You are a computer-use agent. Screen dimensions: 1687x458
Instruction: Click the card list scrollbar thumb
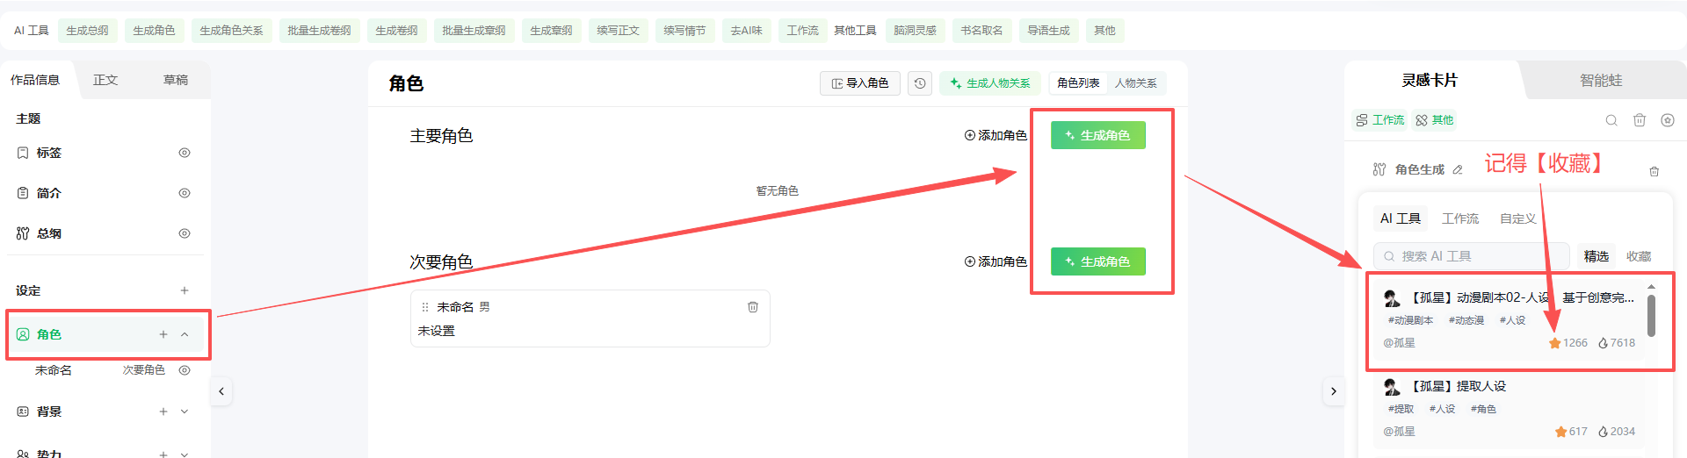click(1651, 316)
